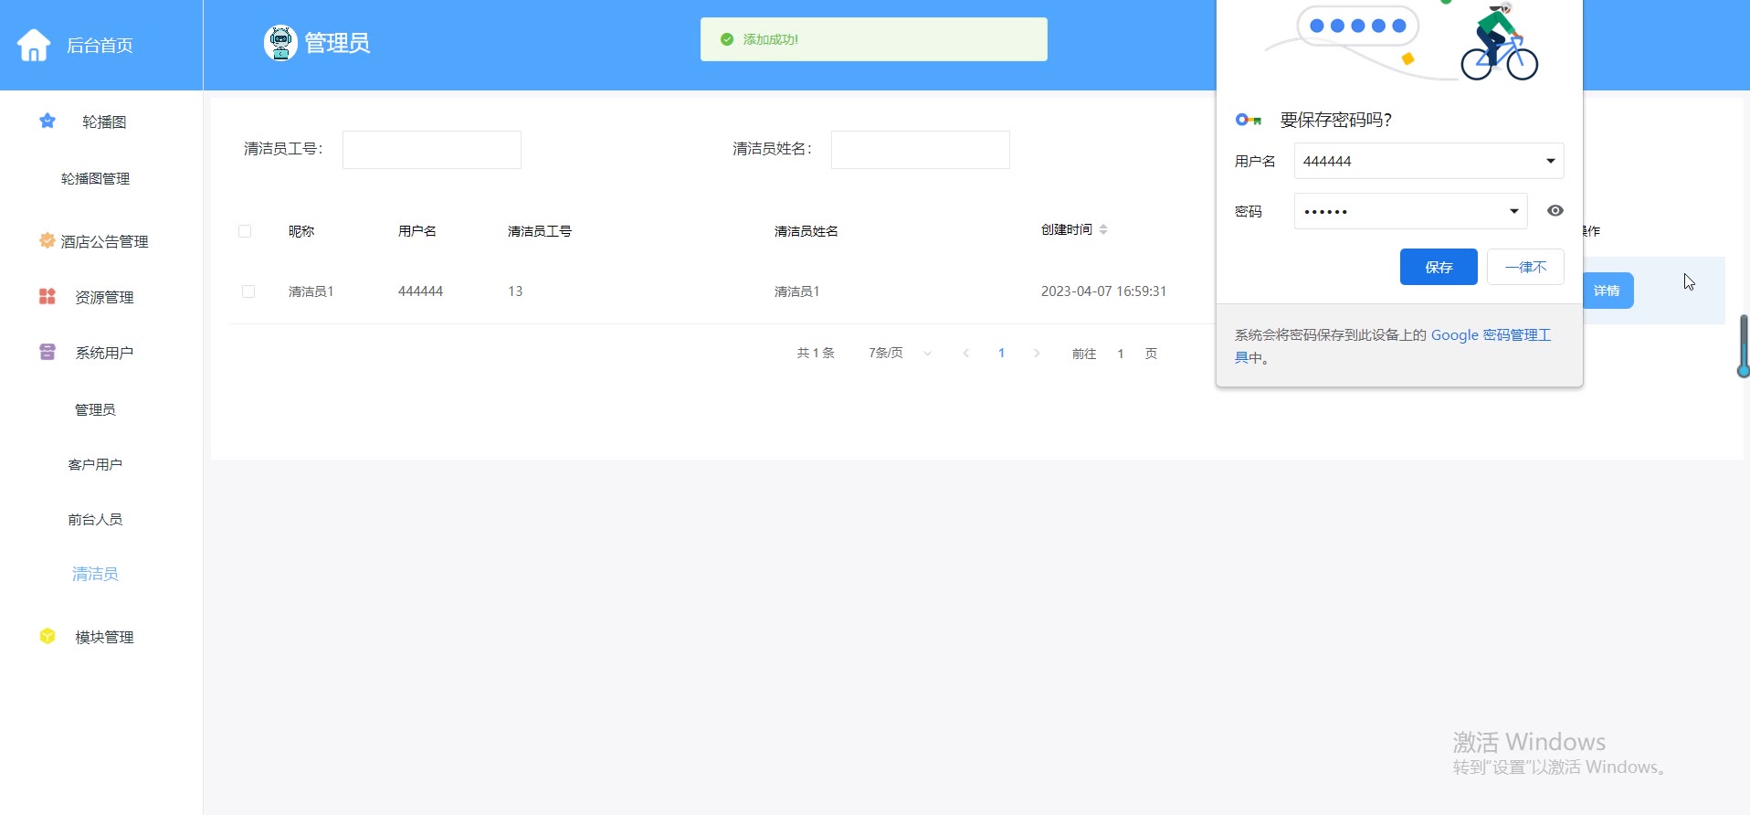
Task: Show password with the eye icon
Action: pos(1555,211)
